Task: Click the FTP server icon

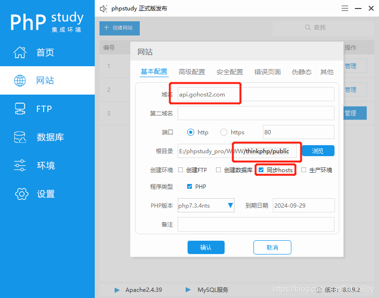Action: [x=20, y=109]
